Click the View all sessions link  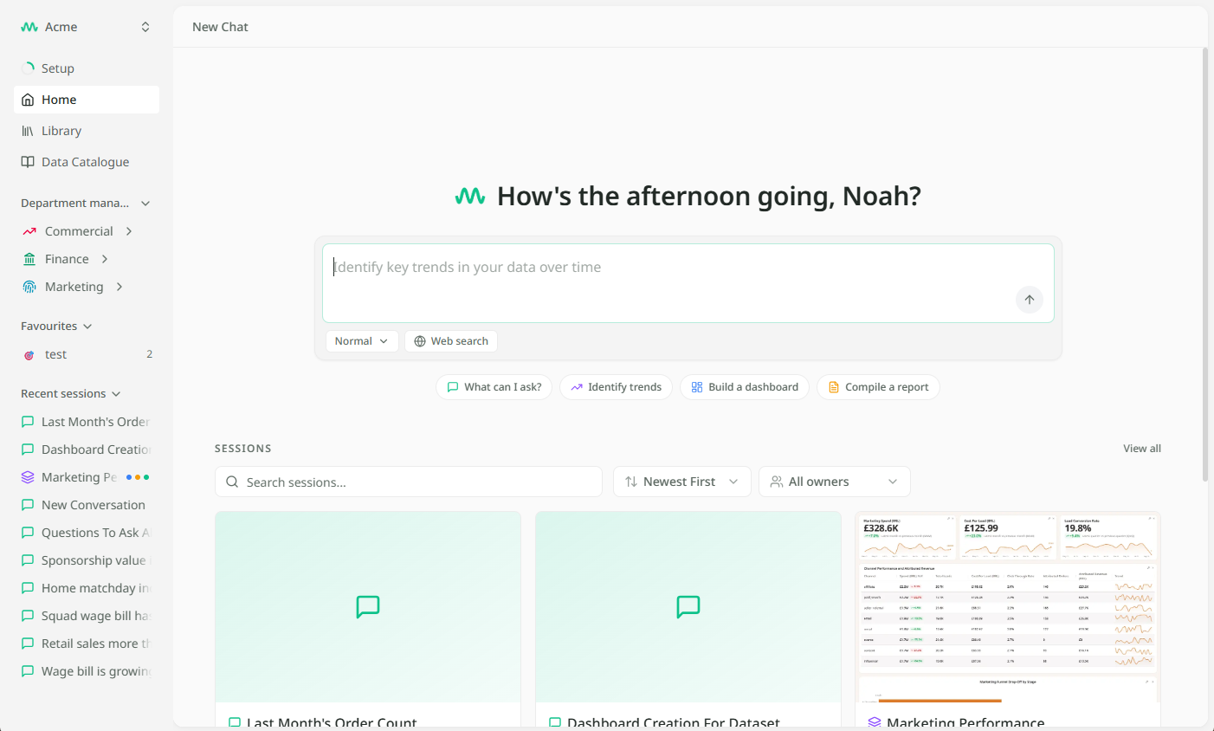pyautogui.click(x=1142, y=449)
